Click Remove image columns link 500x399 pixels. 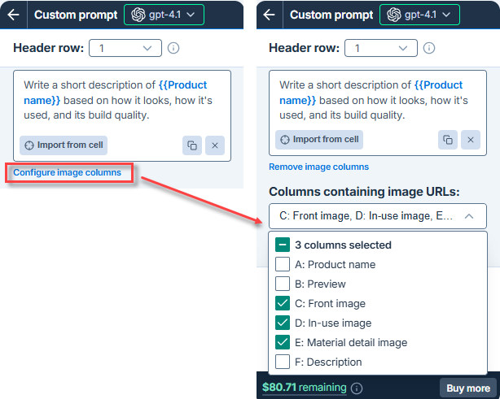coord(318,167)
